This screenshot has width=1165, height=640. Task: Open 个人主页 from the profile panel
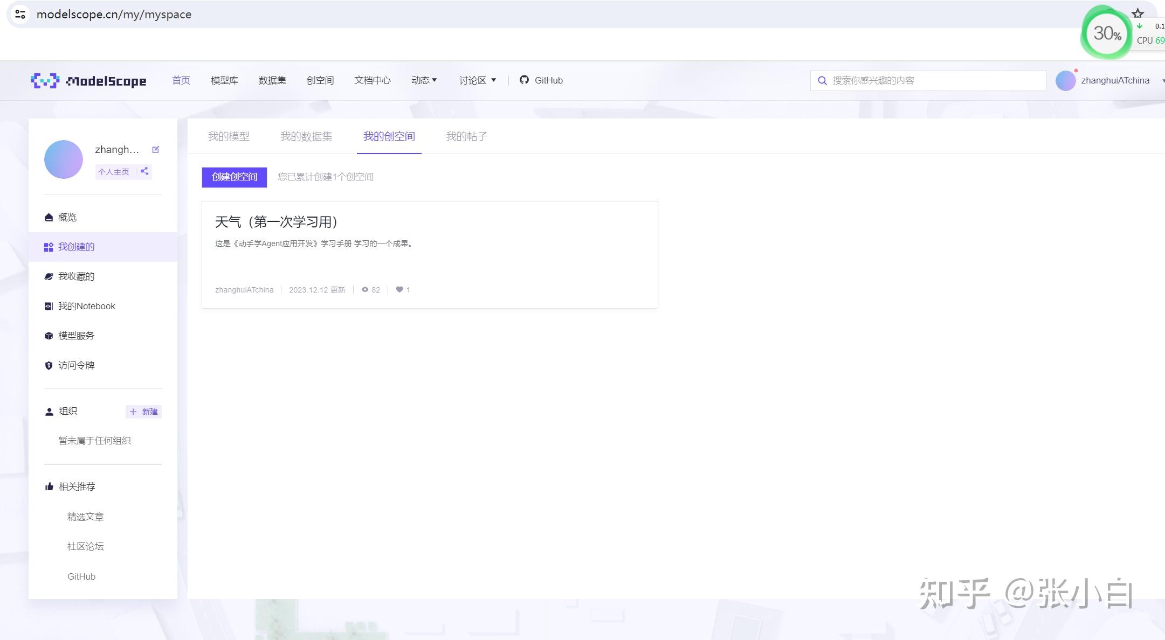(x=114, y=171)
